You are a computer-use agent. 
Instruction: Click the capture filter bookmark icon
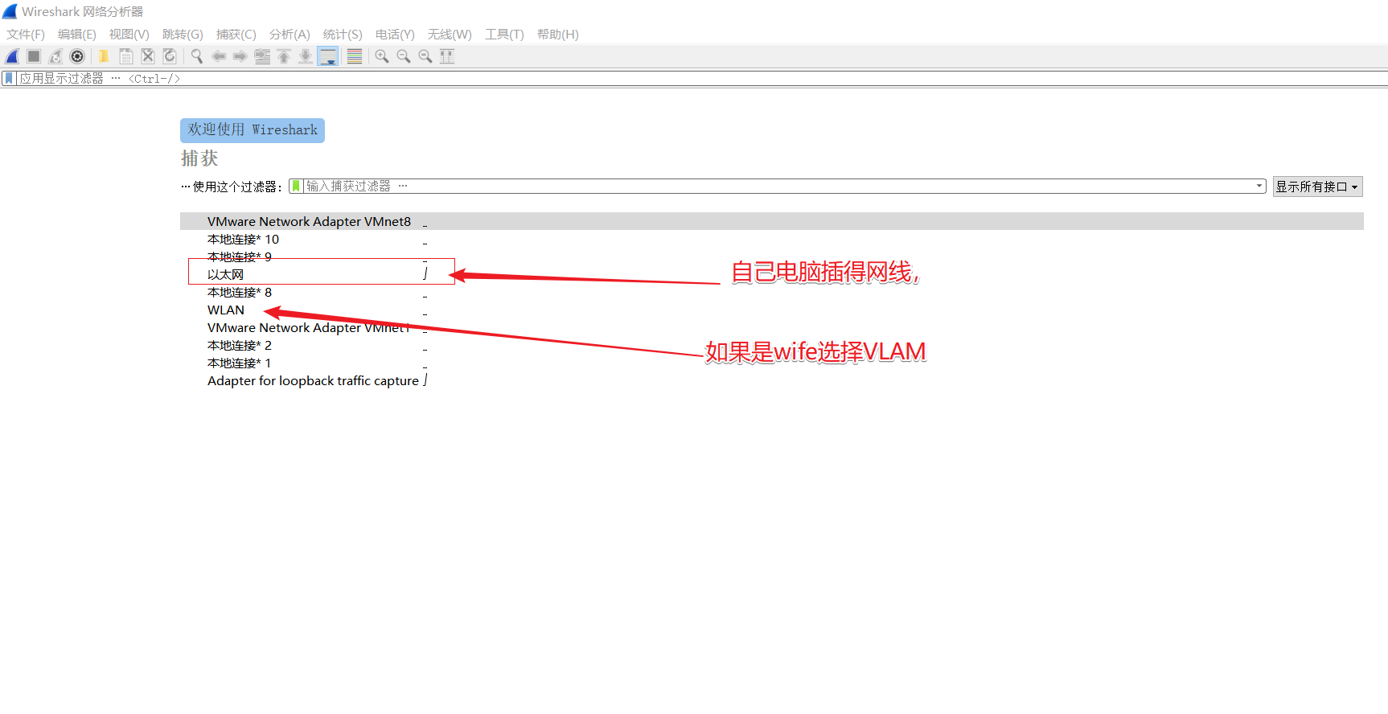296,186
